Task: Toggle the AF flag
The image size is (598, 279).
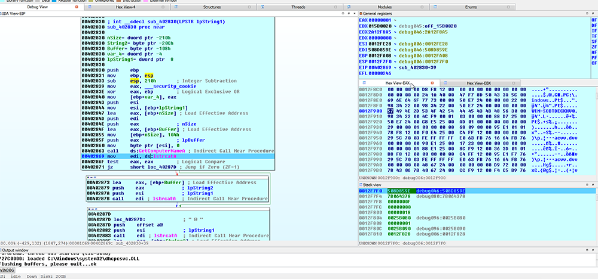Action: 594,52
